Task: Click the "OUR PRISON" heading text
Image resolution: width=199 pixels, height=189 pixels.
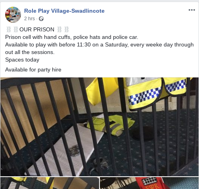Action: [x=37, y=29]
